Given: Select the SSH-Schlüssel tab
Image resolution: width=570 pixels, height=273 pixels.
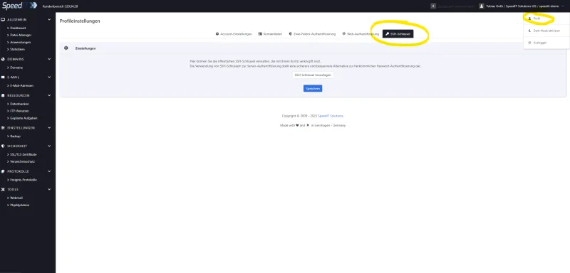Looking at the screenshot, I should (x=398, y=33).
